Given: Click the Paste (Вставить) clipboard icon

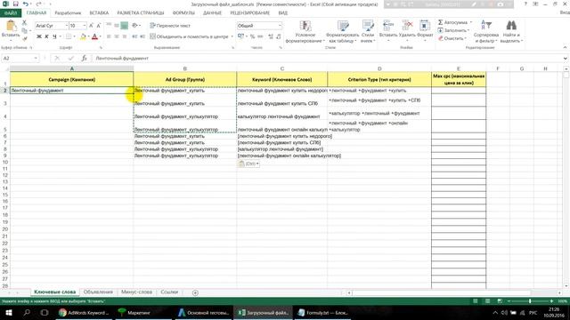Looking at the screenshot, I should tap(11, 26).
